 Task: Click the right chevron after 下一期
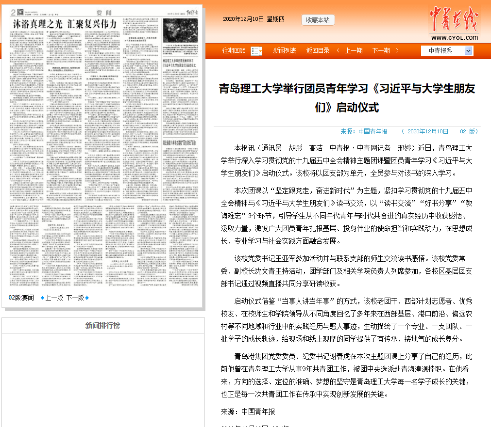coord(397,51)
